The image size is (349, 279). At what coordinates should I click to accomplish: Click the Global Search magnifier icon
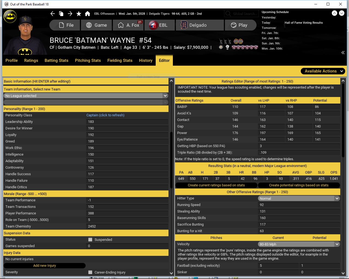tap(228, 14)
